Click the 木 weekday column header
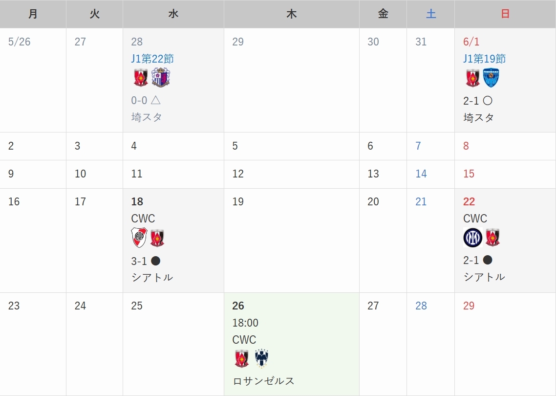The height and width of the screenshot is (396, 556). [x=291, y=14]
